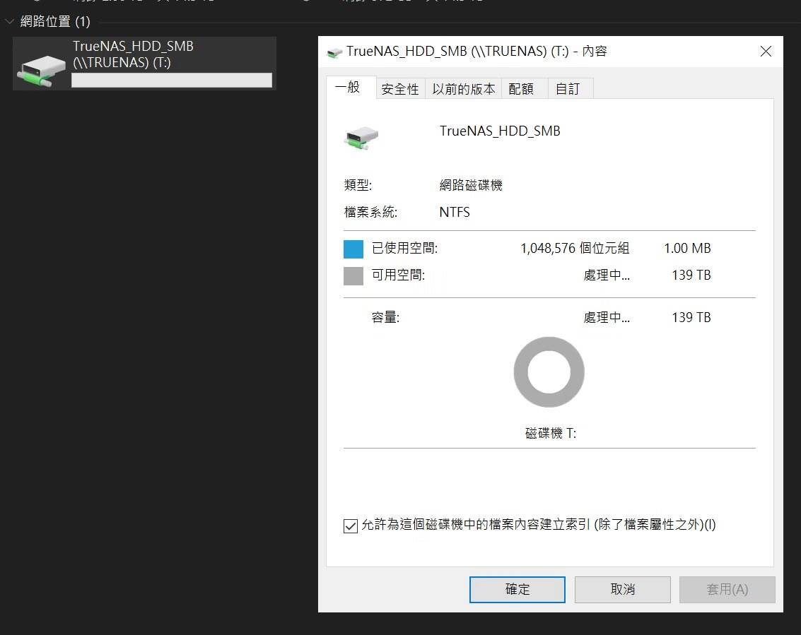
Task: Click the 確定 button
Action: (517, 590)
